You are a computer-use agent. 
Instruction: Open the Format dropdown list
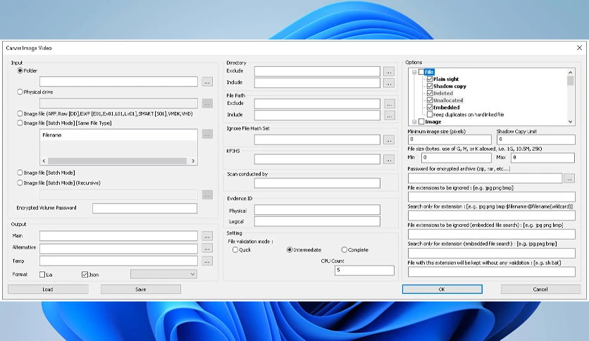point(163,274)
